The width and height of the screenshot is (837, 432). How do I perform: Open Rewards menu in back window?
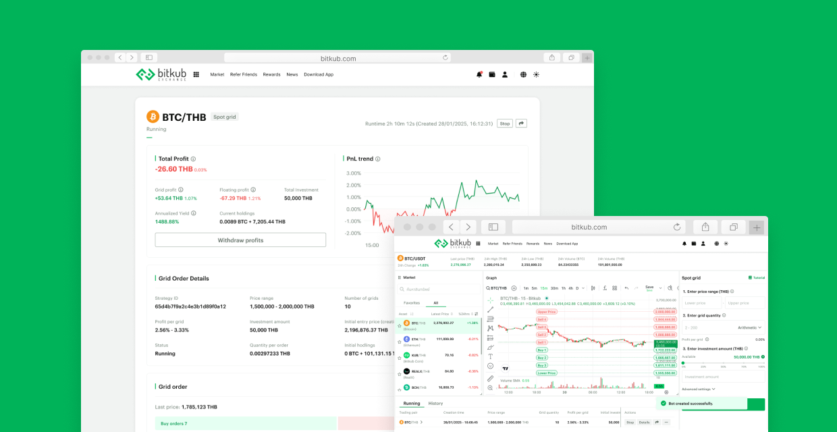coord(271,75)
